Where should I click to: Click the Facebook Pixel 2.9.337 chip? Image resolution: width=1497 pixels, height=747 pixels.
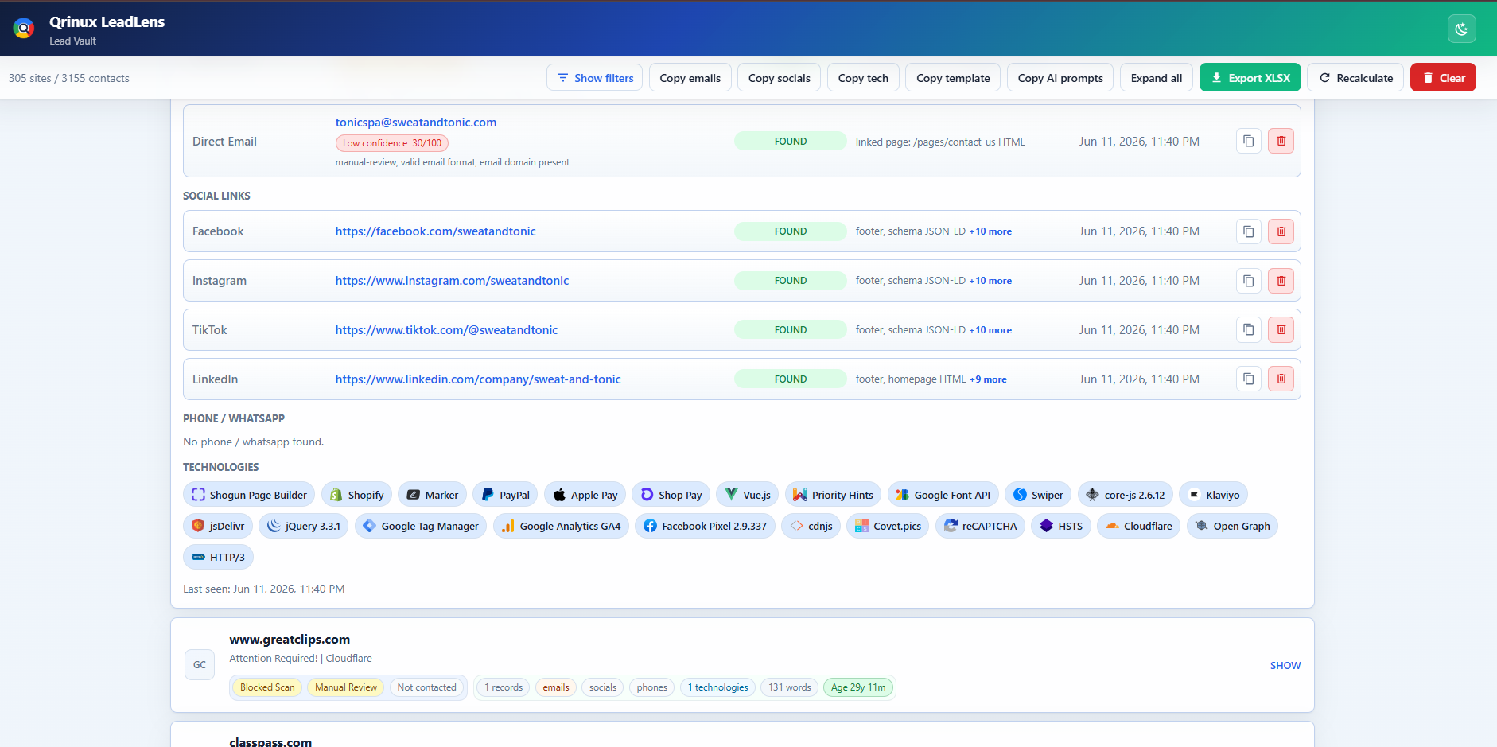point(705,526)
